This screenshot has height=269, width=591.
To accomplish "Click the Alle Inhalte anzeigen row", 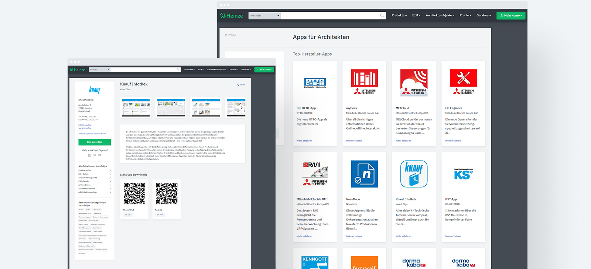I will coord(95,192).
